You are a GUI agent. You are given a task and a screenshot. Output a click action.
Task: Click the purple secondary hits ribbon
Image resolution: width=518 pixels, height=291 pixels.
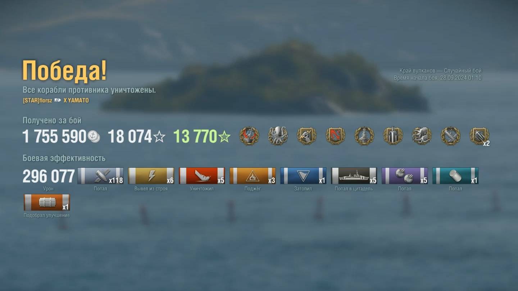click(405, 176)
